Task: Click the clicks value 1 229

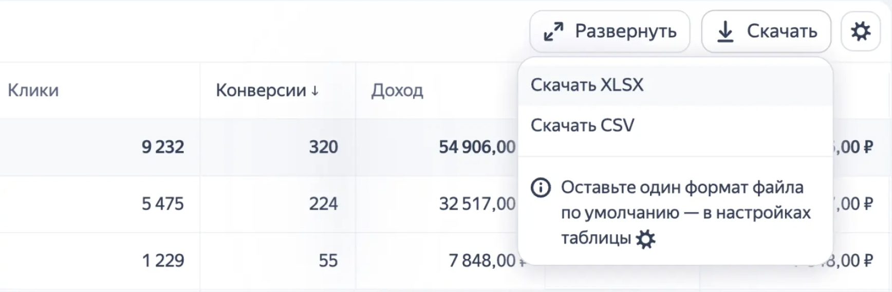Action: (x=163, y=261)
